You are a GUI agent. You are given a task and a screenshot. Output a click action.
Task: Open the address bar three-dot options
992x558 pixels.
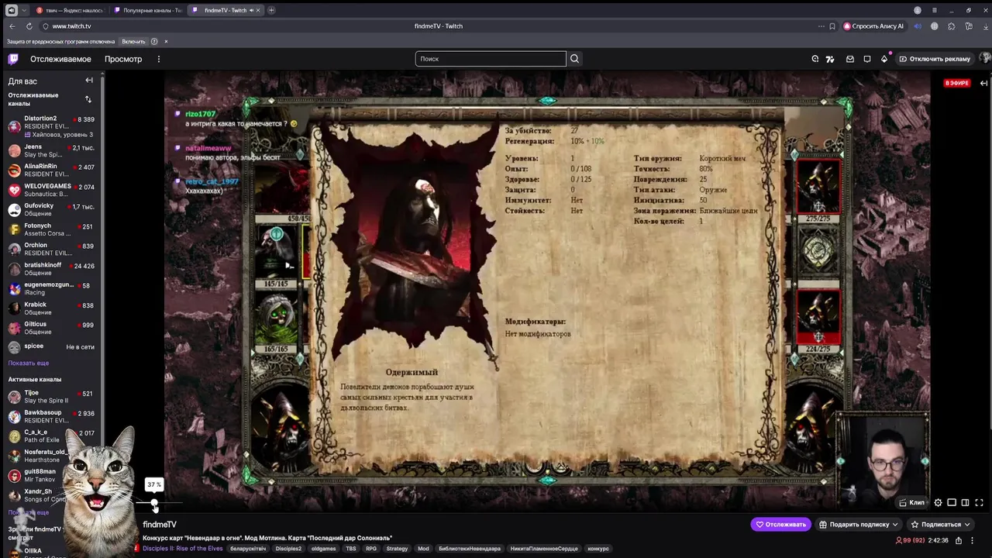821,26
